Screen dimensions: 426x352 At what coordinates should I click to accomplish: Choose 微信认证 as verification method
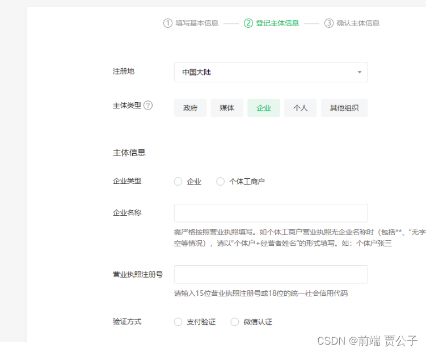coord(235,322)
